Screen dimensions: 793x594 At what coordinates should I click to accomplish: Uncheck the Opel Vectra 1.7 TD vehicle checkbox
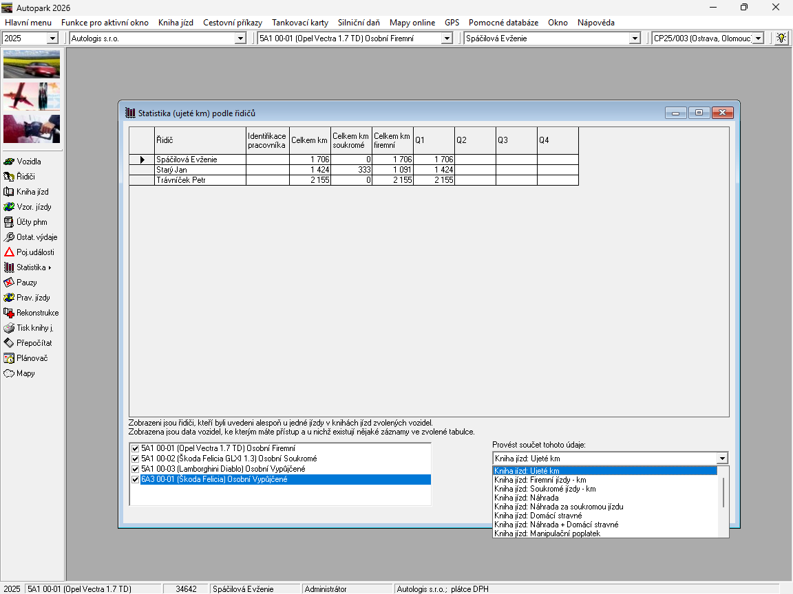[x=135, y=448]
